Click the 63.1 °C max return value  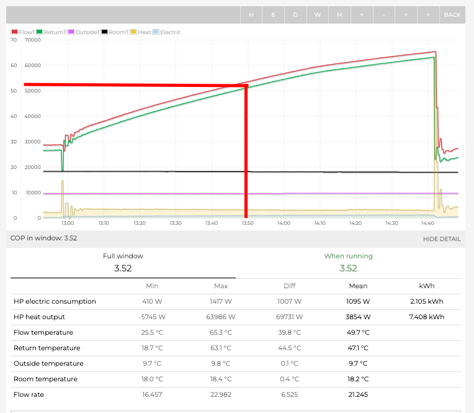[x=221, y=348]
